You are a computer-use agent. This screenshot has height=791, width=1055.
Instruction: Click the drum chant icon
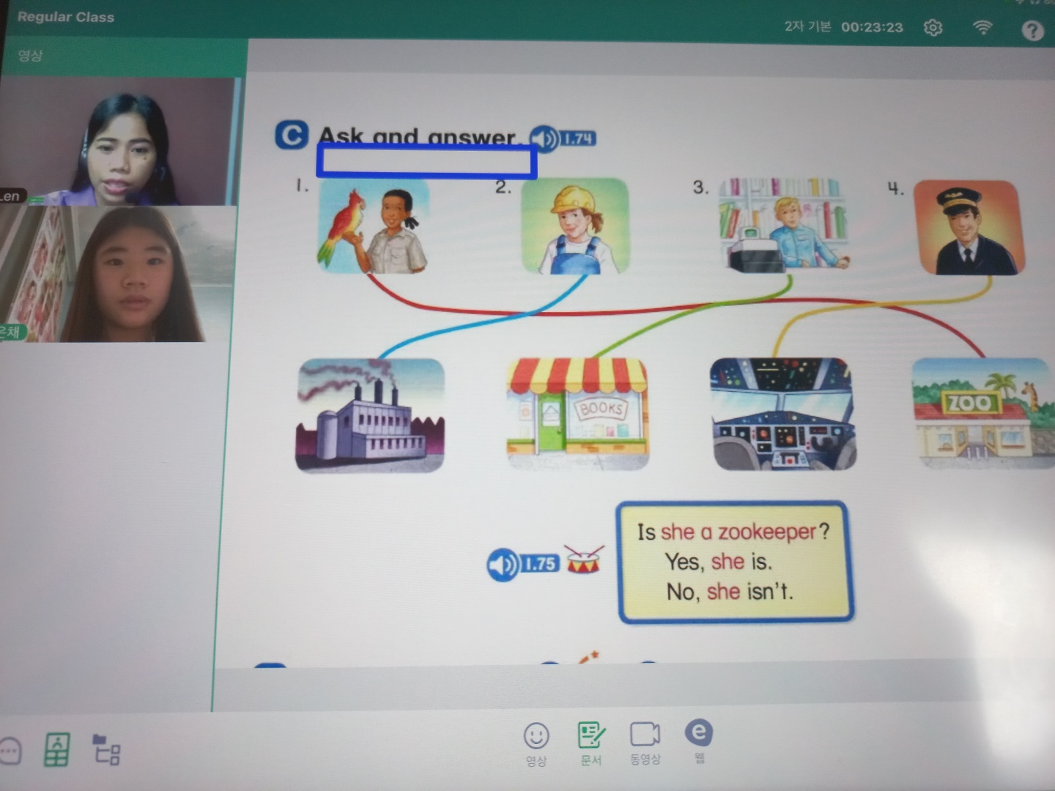pos(584,560)
